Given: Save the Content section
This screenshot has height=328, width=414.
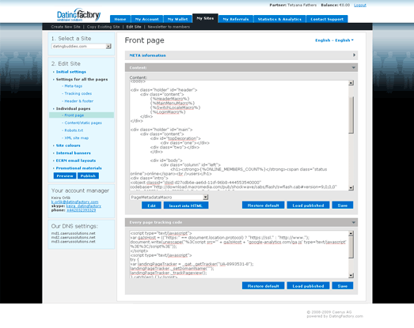Looking at the screenshot, I should pyautogui.click(x=343, y=205).
